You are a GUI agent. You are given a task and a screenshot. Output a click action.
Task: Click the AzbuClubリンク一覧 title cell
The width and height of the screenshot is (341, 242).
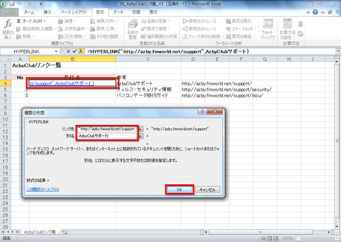(x=36, y=65)
